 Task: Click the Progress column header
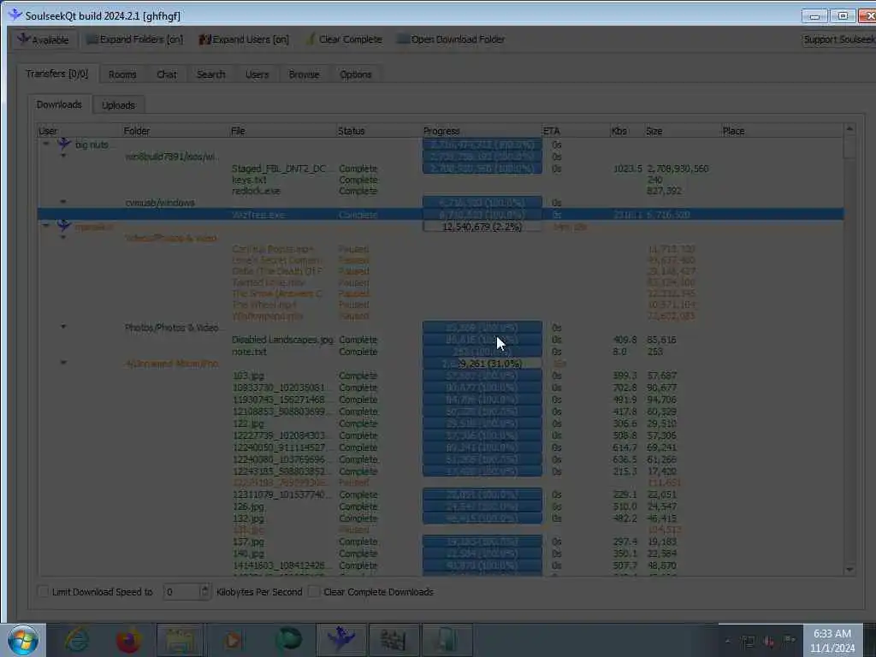[481, 131]
